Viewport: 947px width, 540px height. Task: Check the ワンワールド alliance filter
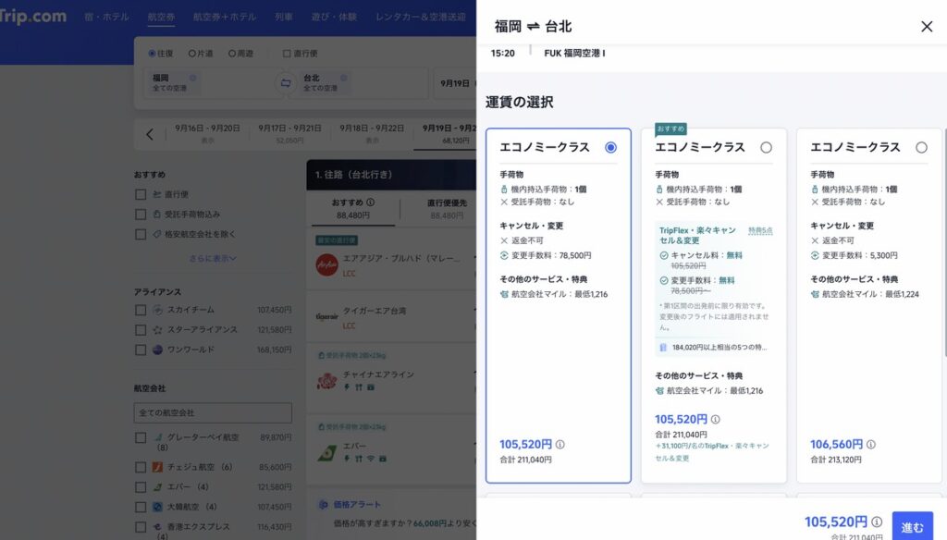[x=141, y=350]
